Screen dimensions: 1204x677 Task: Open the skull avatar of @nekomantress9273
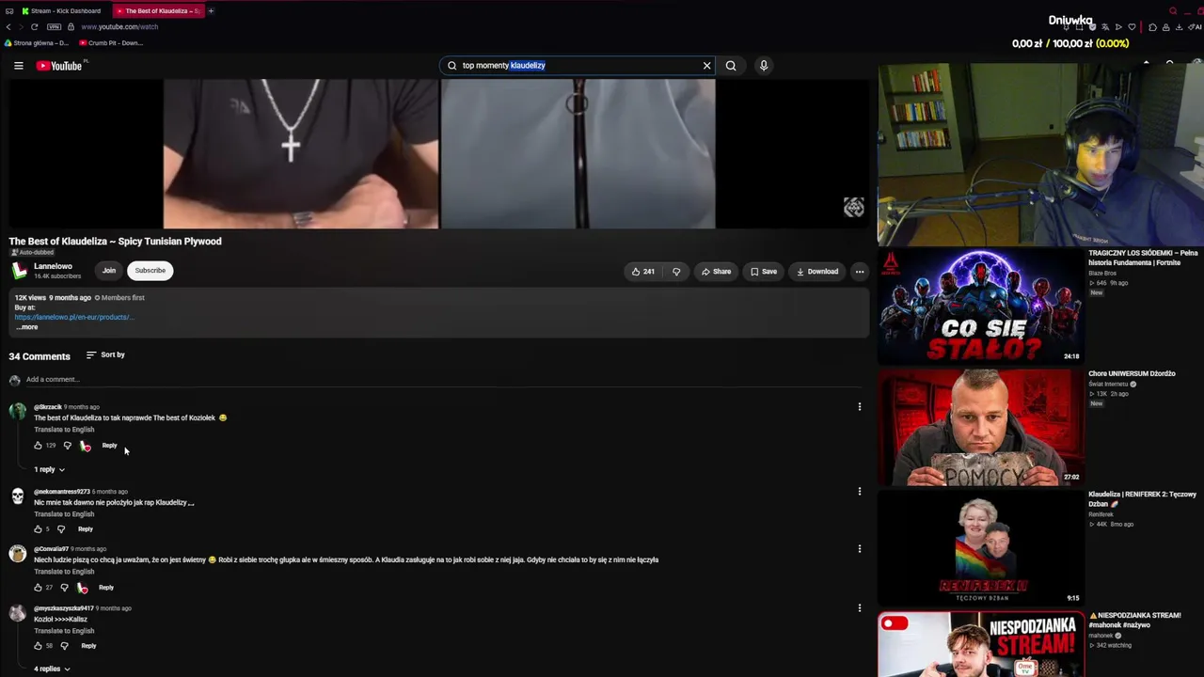[x=18, y=496]
